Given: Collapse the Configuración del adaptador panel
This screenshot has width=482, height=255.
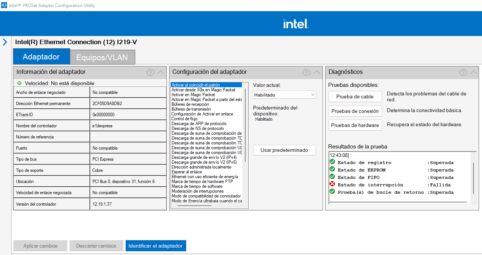Looking at the screenshot, I should coord(317,72).
